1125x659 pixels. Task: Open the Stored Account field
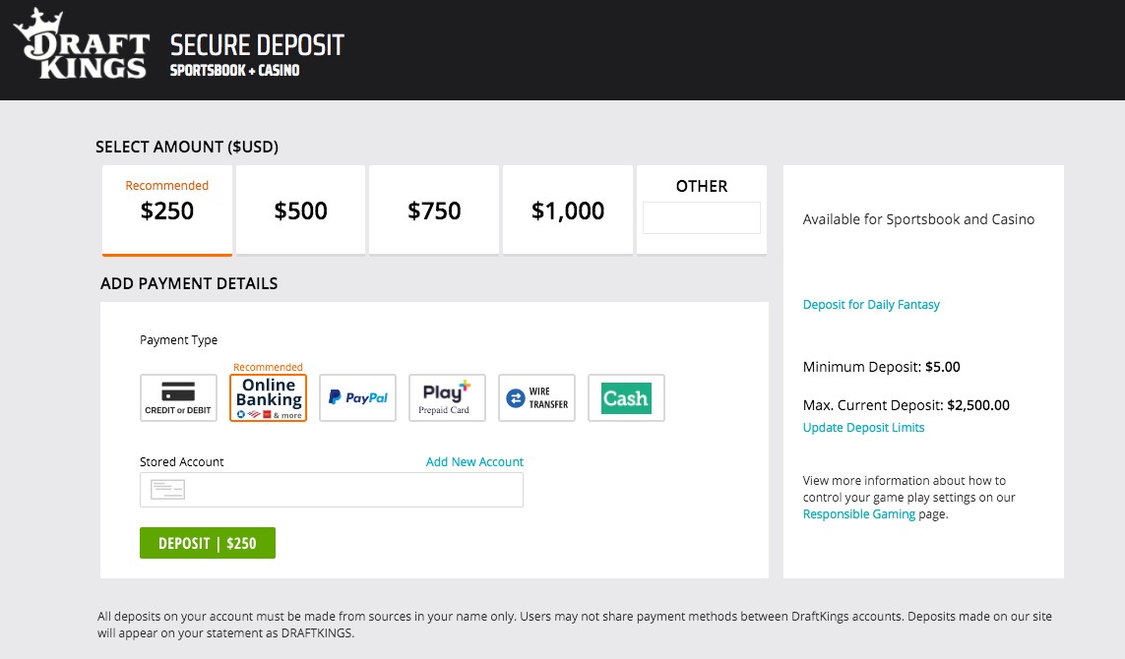[x=332, y=490]
